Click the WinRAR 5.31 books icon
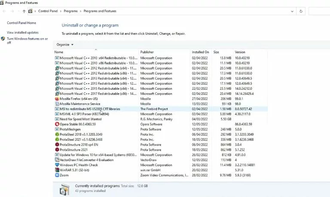The image size is (330, 197). click(57, 170)
